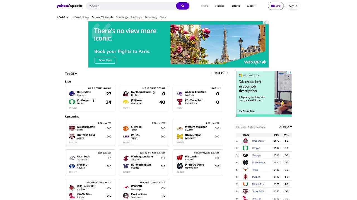
Task: Click the Washington Huskies logo
Action: (x=126, y=166)
